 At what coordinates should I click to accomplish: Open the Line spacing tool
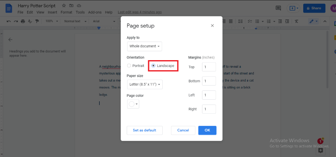(x=240, y=21)
